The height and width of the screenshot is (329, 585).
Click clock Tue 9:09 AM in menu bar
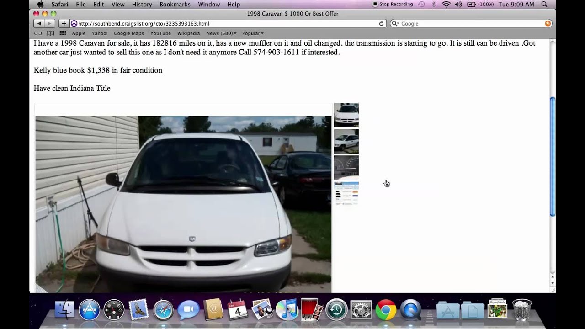(x=516, y=4)
